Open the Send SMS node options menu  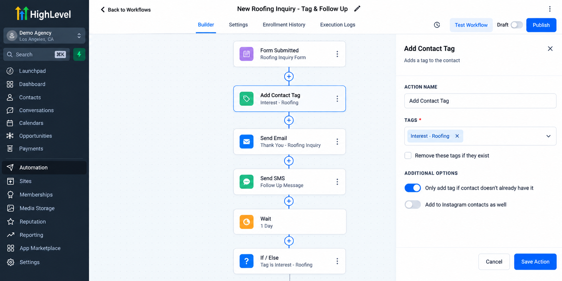click(x=337, y=182)
